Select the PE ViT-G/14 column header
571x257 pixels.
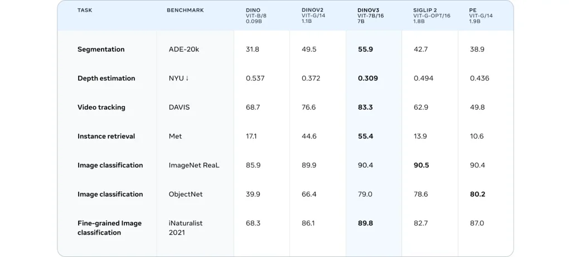point(482,15)
